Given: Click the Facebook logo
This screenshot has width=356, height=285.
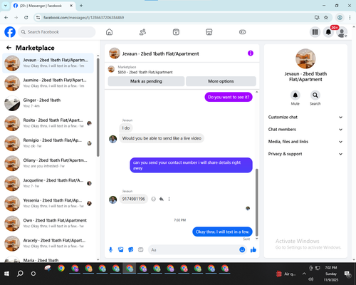Looking at the screenshot, I should coord(10,32).
